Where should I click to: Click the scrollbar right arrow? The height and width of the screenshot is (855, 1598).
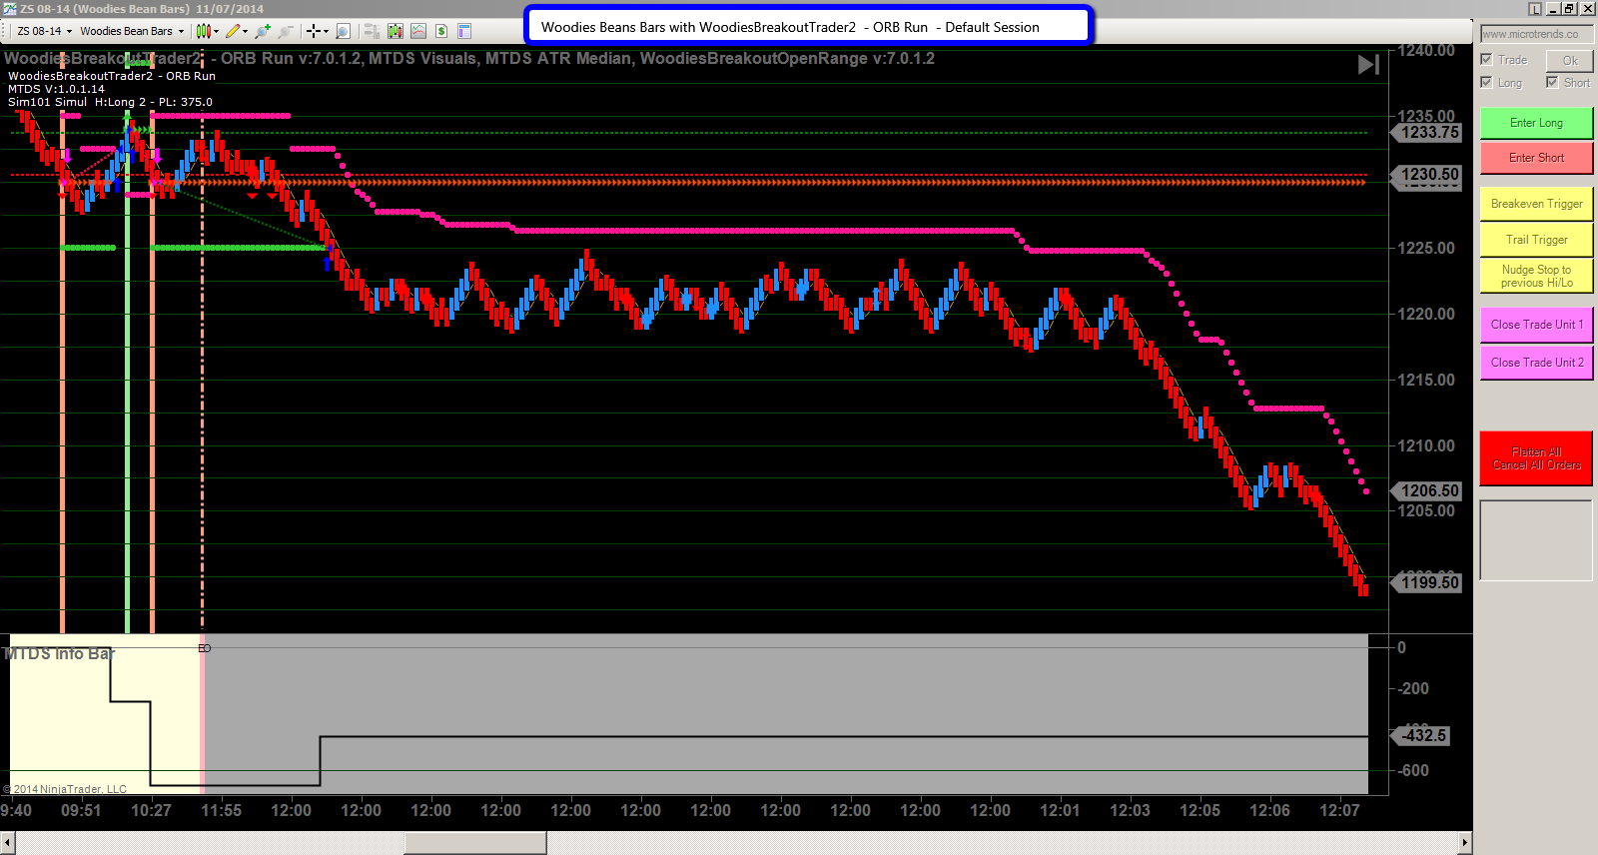tap(1465, 844)
